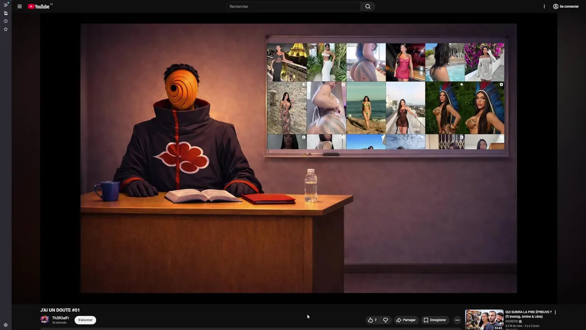586x330 pixels.
Task: Open more actions ellipsis beside Enregistrer
Action: (x=457, y=320)
